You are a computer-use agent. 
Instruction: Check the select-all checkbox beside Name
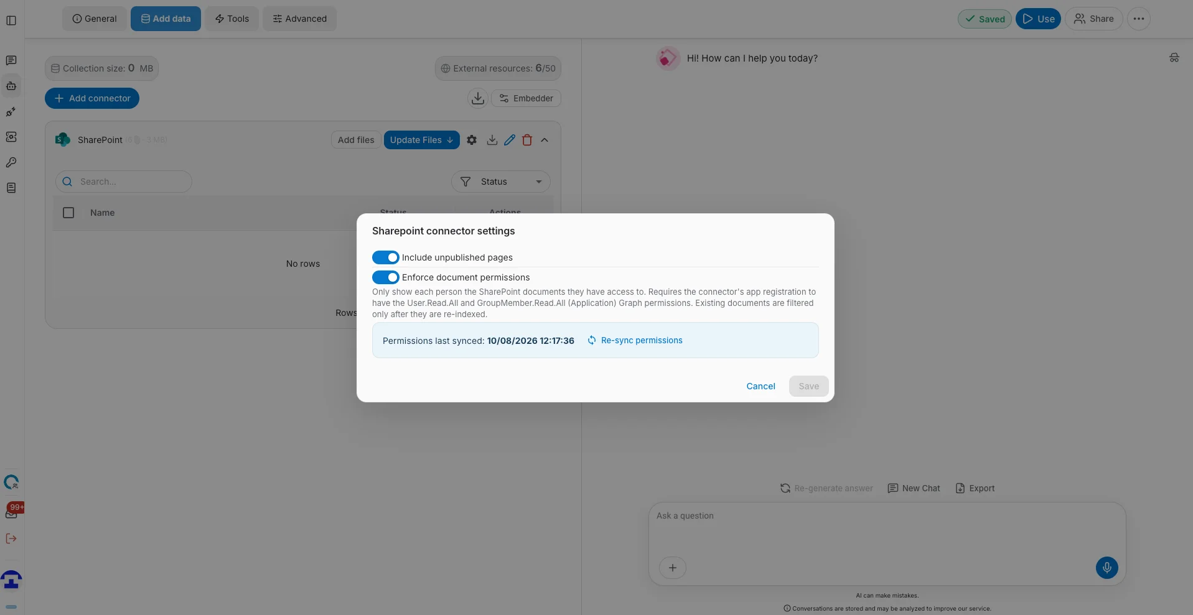(68, 213)
